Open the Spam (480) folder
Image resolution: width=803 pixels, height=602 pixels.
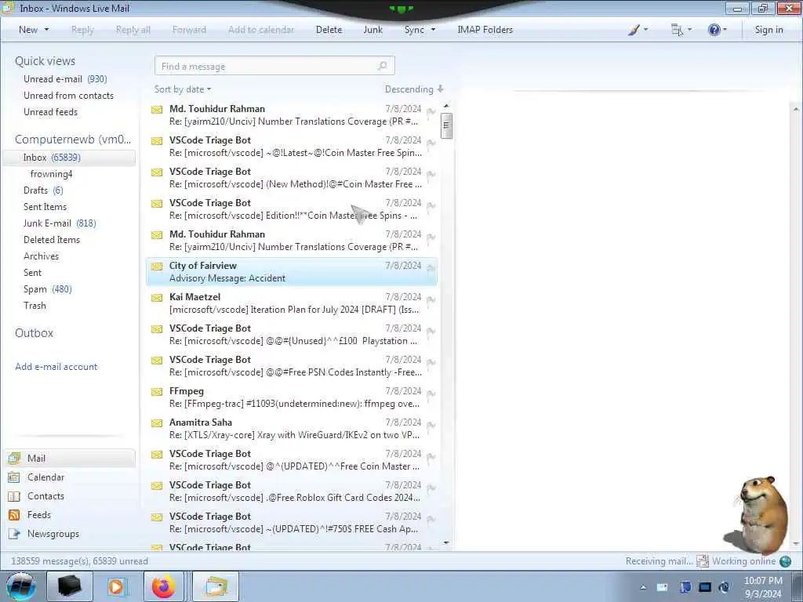(48, 289)
